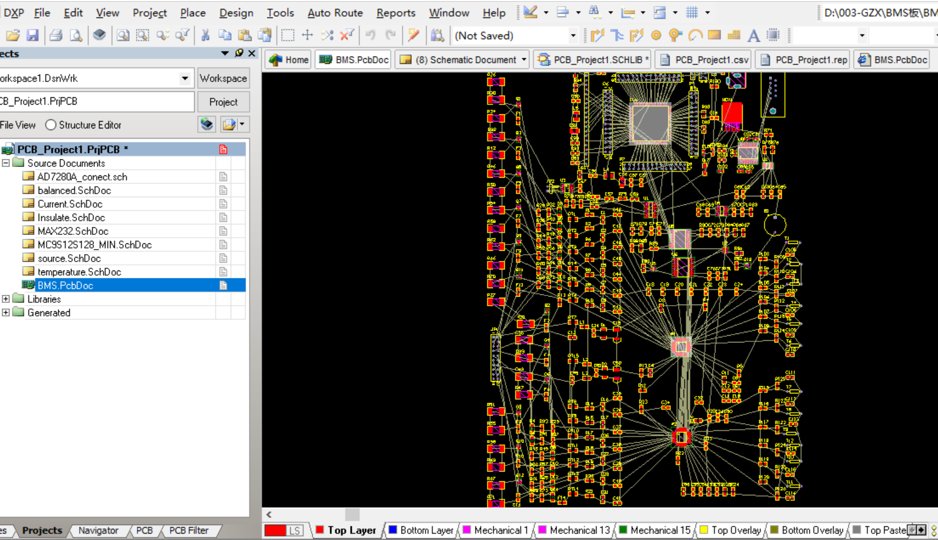Switch to the Navigator panel tab
Image resolution: width=938 pixels, height=540 pixels.
(x=99, y=530)
